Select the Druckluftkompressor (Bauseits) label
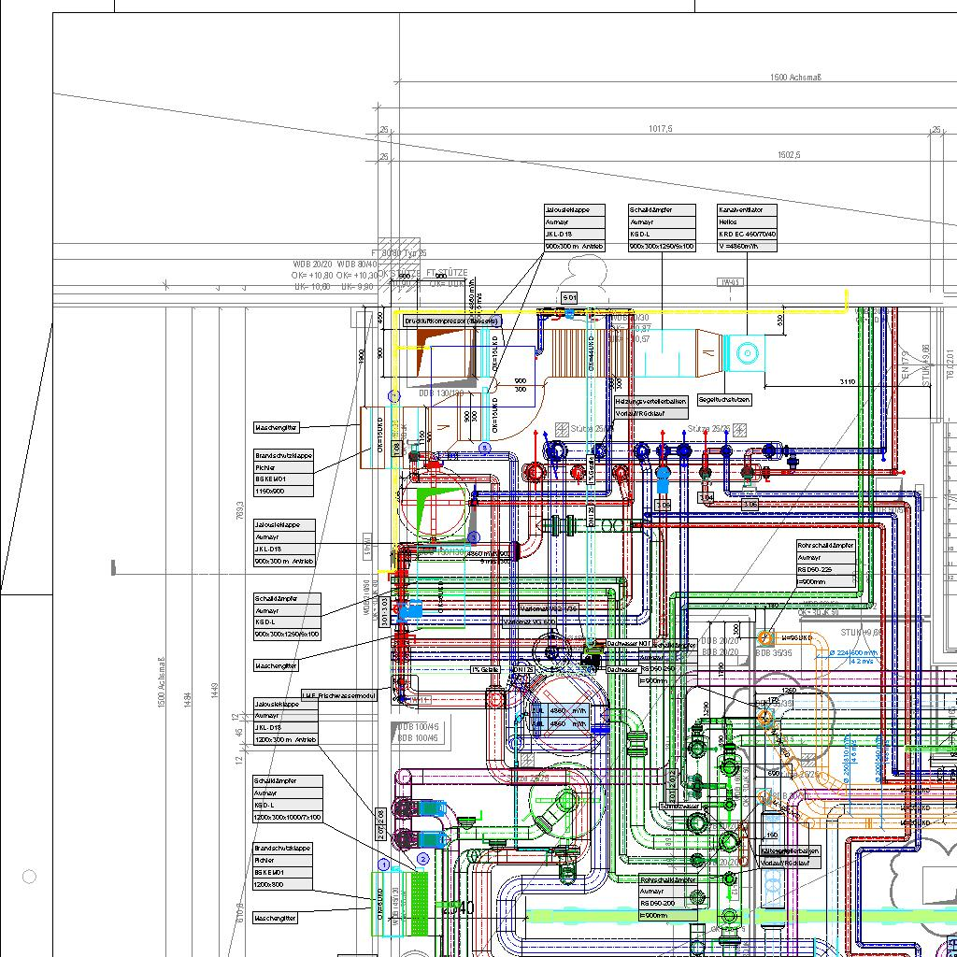 [x=452, y=321]
